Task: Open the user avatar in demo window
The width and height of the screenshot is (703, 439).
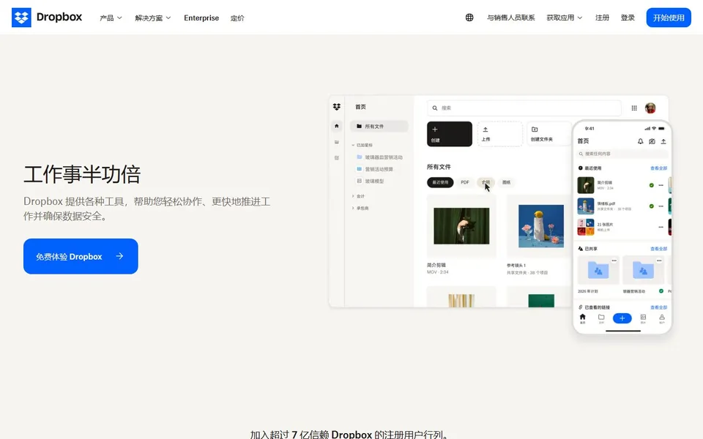Action: pos(650,108)
